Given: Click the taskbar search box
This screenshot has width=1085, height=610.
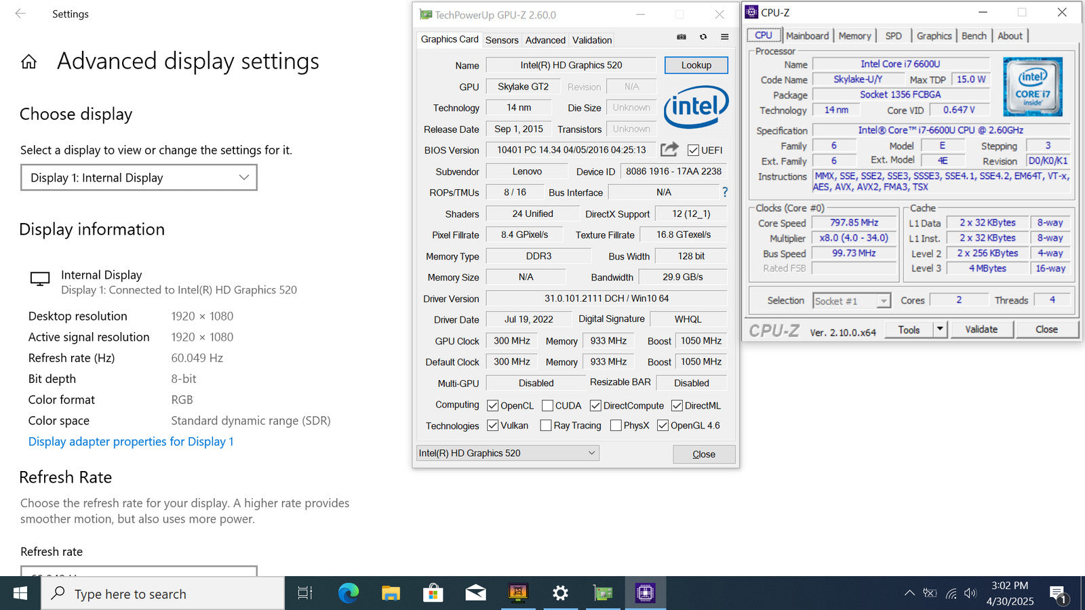Looking at the screenshot, I should [163, 594].
